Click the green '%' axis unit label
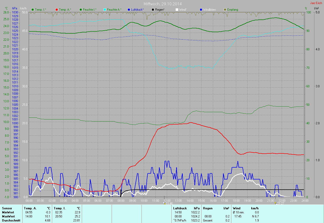324x223 pixels. point(306,8)
